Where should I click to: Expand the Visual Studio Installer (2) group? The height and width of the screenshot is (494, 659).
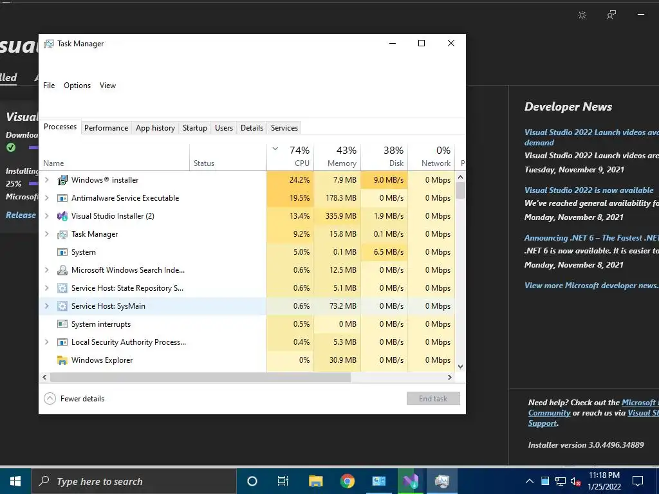46,216
